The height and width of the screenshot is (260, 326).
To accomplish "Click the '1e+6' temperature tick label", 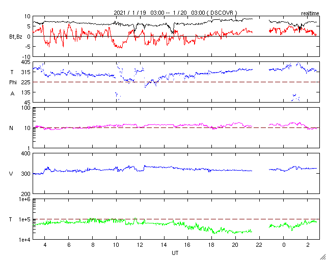I will (x=25, y=199).
